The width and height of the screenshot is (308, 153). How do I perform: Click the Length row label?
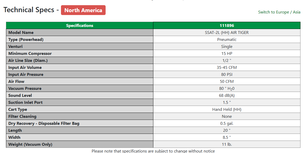click(x=80, y=130)
